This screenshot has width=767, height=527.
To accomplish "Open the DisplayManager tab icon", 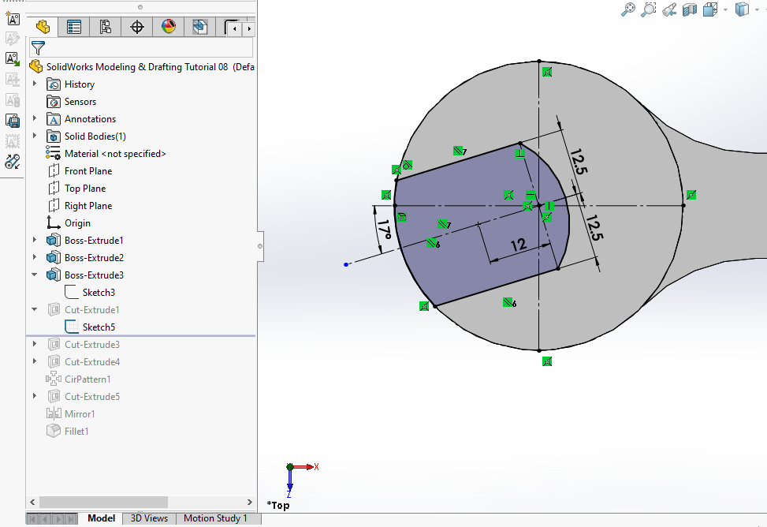I will [x=168, y=28].
